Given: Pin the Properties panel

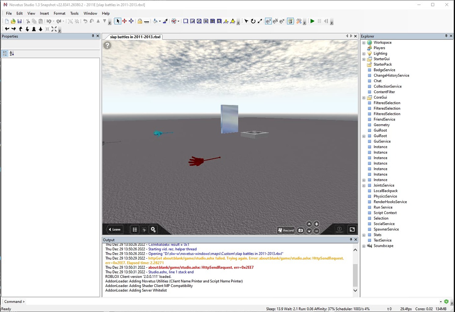Looking at the screenshot, I should pyautogui.click(x=93, y=36).
